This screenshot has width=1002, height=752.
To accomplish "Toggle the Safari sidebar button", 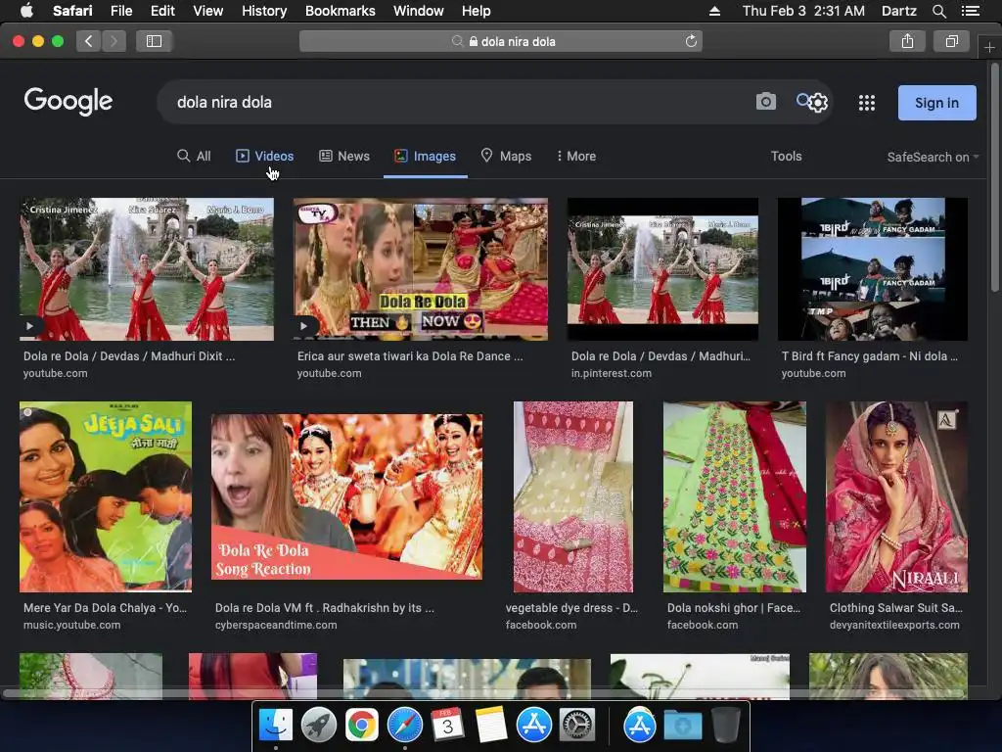I will point(154,41).
